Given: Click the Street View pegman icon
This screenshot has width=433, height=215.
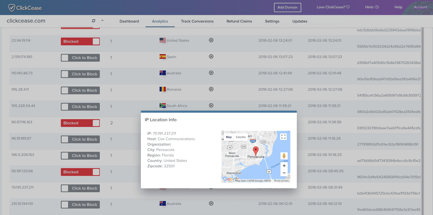Looking at the screenshot, I should pos(284,156).
